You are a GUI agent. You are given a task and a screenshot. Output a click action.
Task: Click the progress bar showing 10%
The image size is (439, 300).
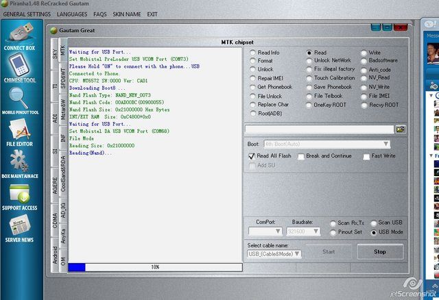(x=154, y=266)
